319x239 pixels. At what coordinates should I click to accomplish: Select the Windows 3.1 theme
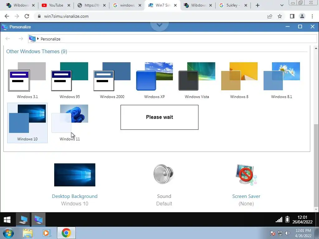point(27,81)
